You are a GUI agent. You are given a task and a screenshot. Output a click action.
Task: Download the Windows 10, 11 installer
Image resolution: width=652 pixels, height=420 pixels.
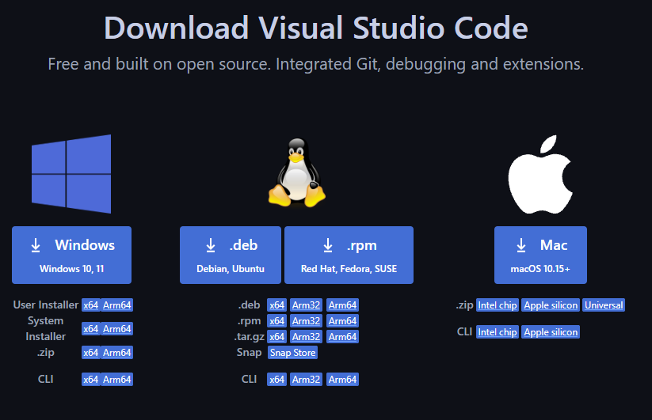[x=71, y=255]
